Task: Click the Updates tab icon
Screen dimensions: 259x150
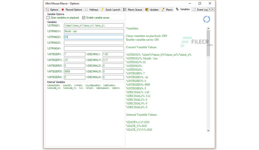Action: 147,10
